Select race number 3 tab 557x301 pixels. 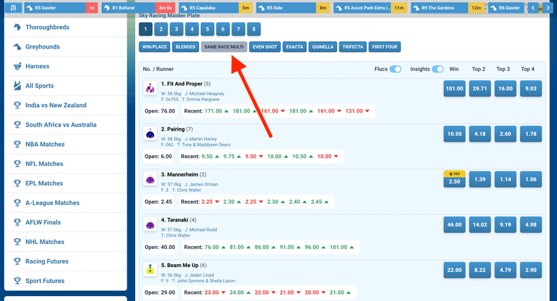[x=177, y=29]
